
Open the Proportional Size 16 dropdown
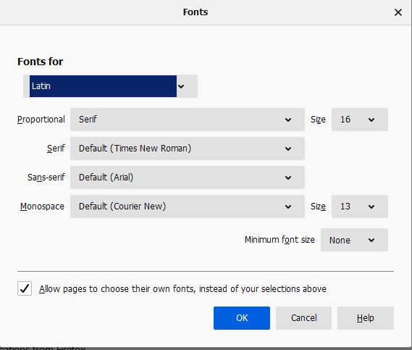point(359,120)
